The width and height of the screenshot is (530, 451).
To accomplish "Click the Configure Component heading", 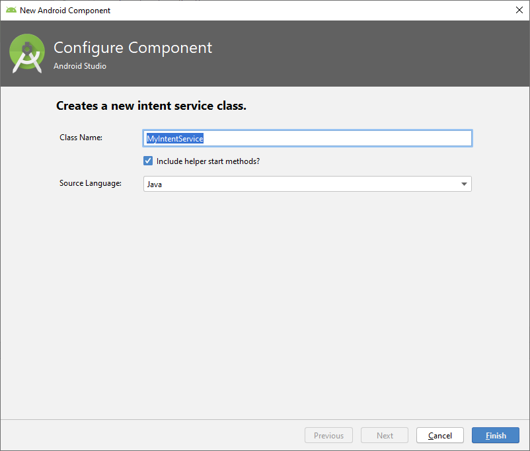I will 133,48.
